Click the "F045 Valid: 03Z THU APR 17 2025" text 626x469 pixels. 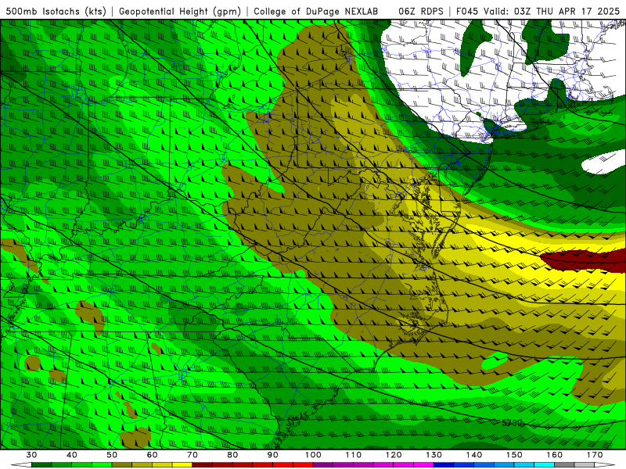[x=538, y=12]
